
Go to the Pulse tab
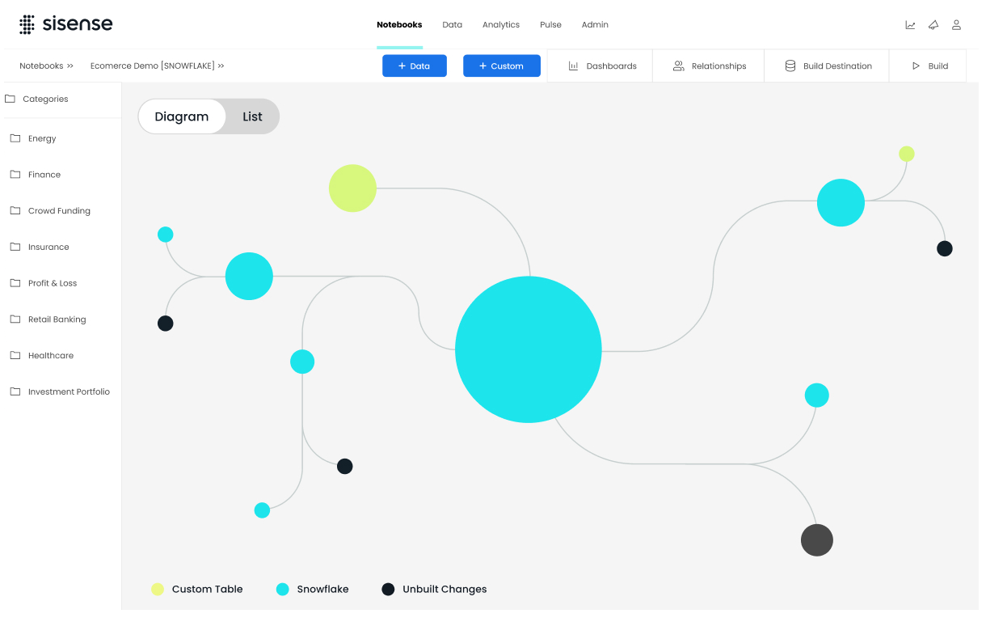click(550, 25)
